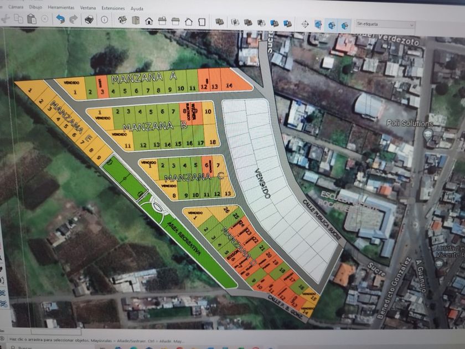Click the 'Poli Solutions' map label
Screen dimensions: 465x349
click(410, 123)
